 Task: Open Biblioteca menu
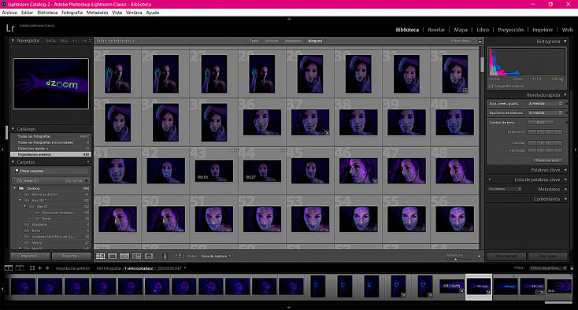click(x=47, y=13)
